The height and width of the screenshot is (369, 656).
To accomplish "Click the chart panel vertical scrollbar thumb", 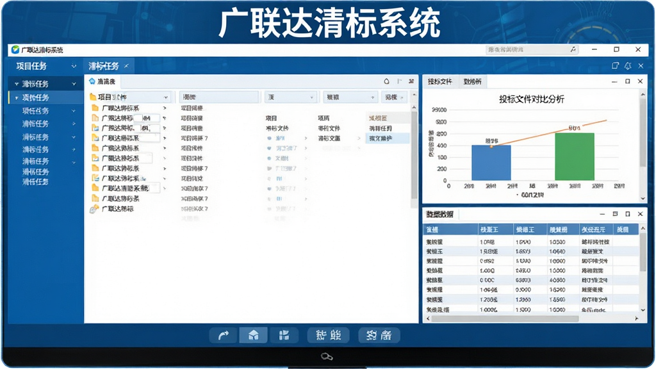I will point(643,132).
